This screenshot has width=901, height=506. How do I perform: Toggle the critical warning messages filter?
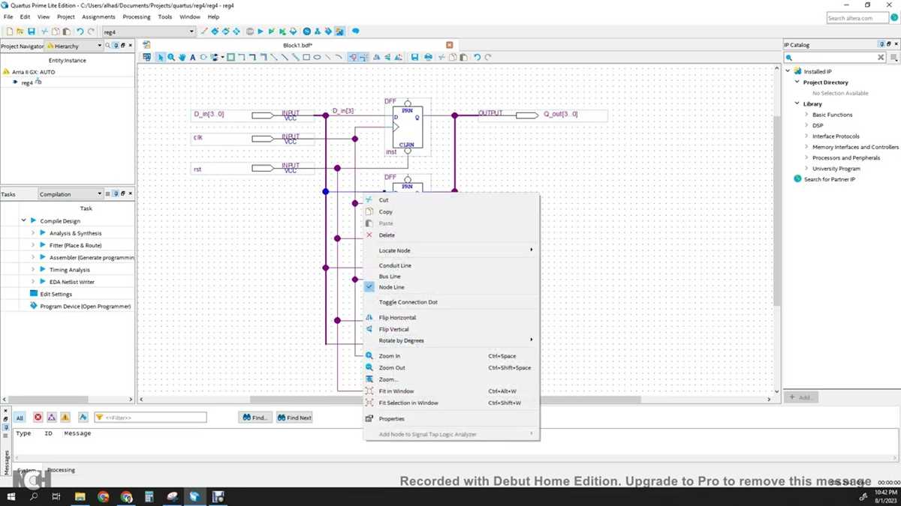(51, 418)
